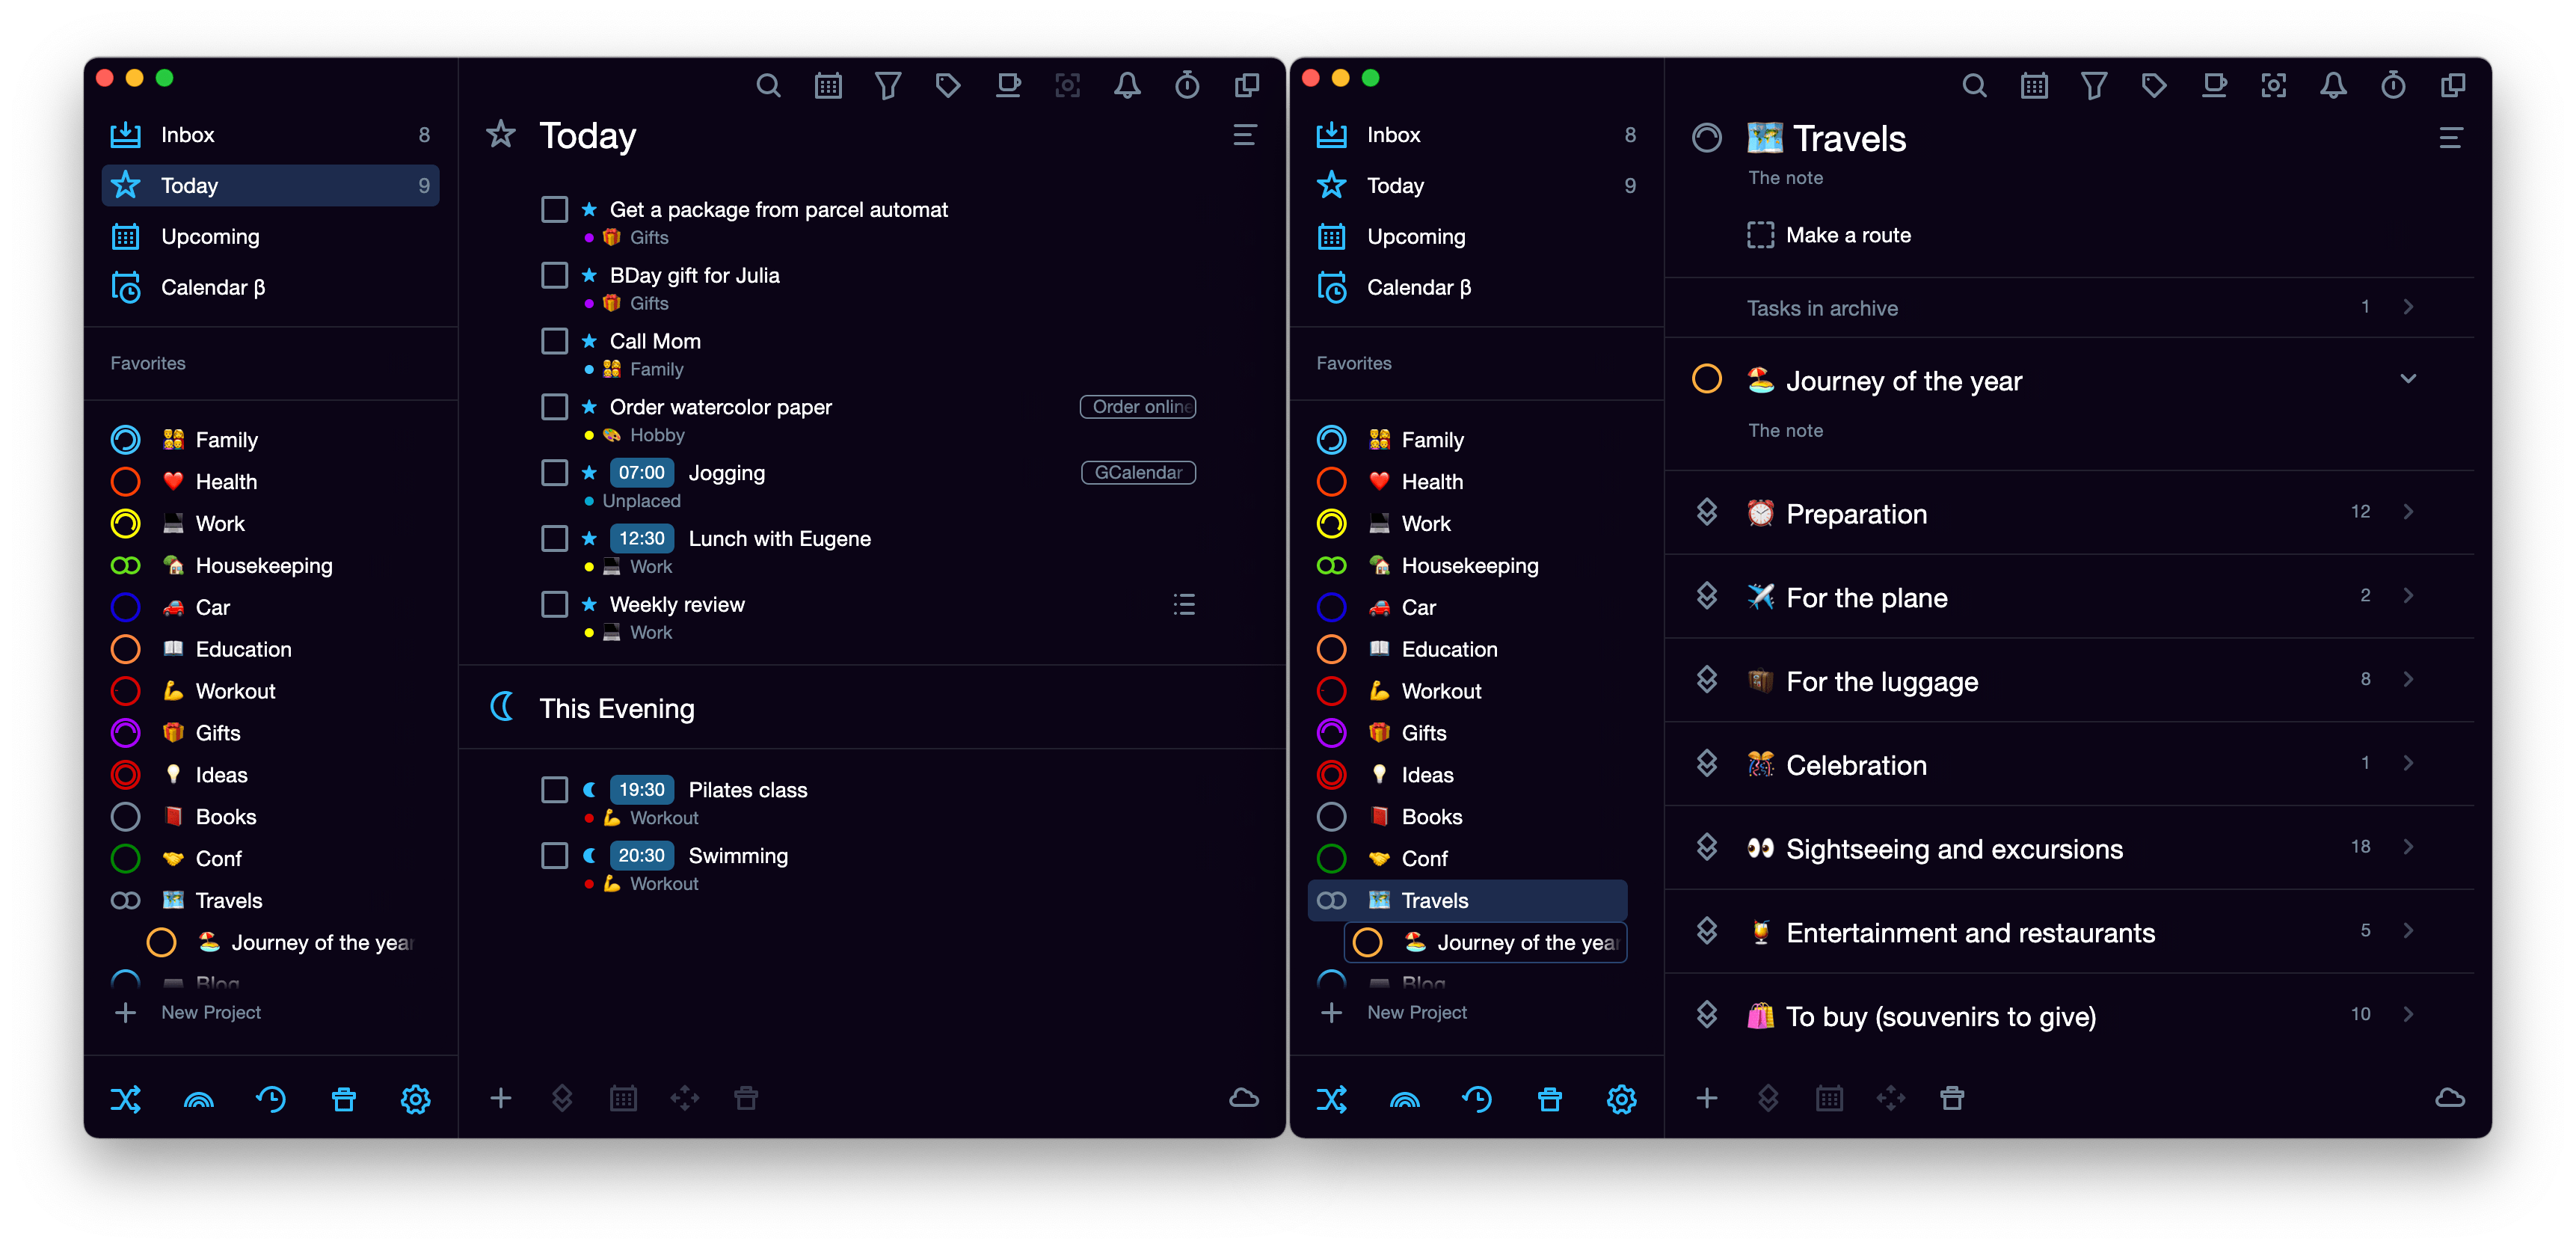The height and width of the screenshot is (1249, 2576).
Task: Click the notification bell in right window
Action: point(2333,86)
